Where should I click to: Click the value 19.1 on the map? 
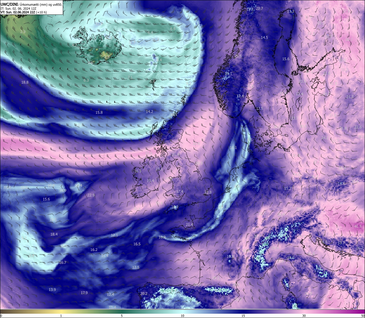[159, 169]
